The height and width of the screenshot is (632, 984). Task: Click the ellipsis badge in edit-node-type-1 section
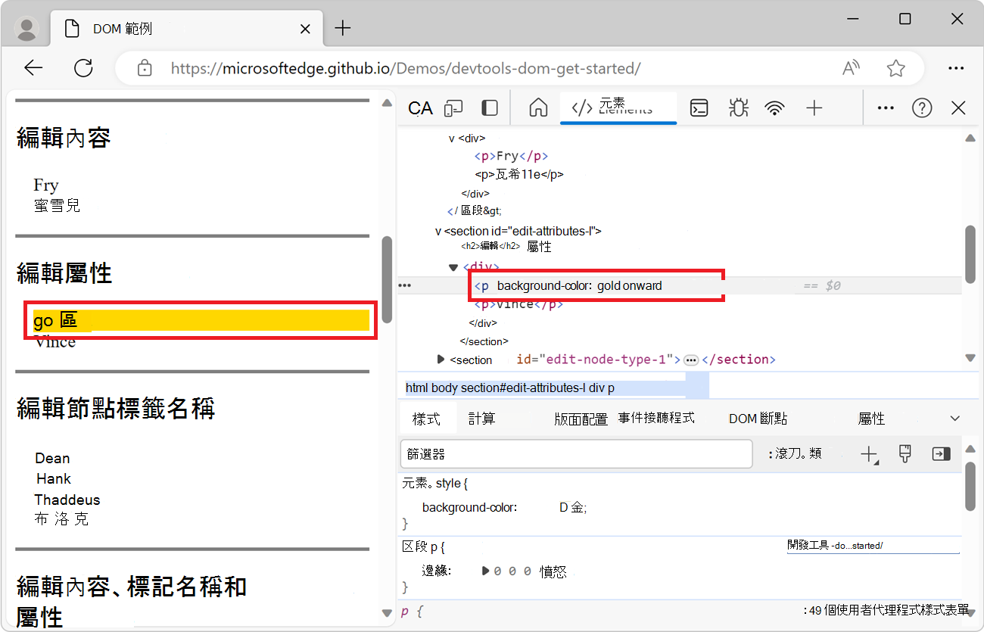pos(690,360)
